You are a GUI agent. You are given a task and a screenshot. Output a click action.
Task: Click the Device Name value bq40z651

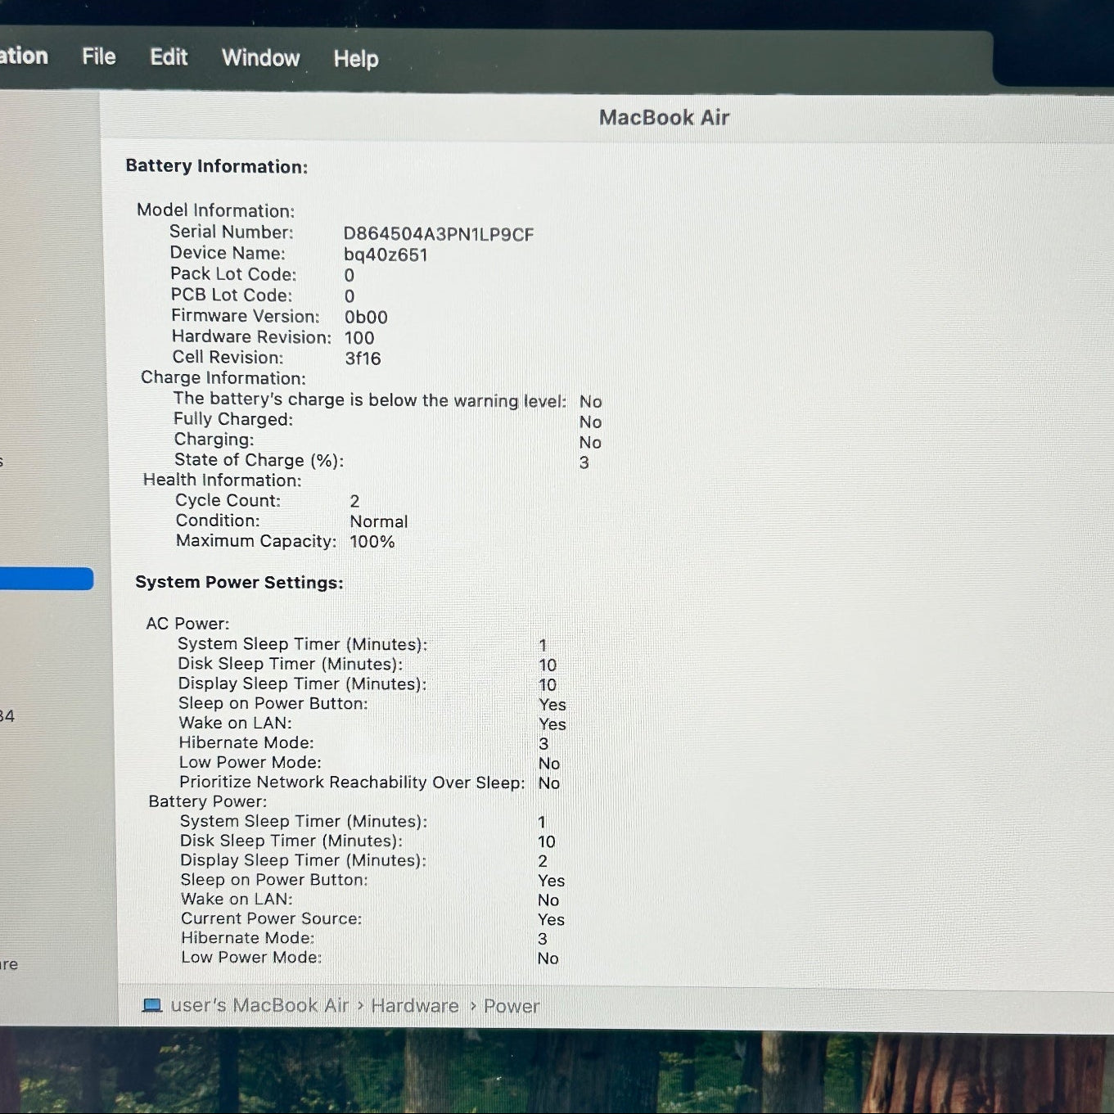[x=386, y=255]
